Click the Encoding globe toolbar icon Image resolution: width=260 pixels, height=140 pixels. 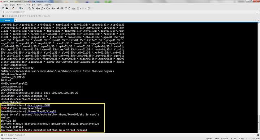coord(47,8)
